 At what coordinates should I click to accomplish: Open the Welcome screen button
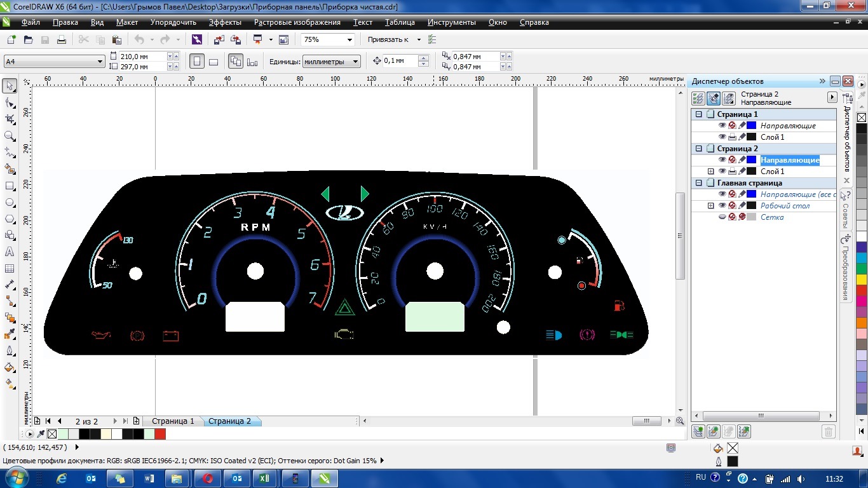[x=283, y=39]
